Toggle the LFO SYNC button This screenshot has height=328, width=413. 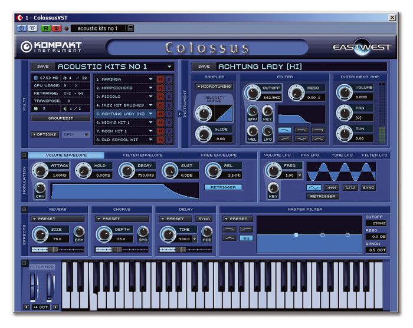368,188
